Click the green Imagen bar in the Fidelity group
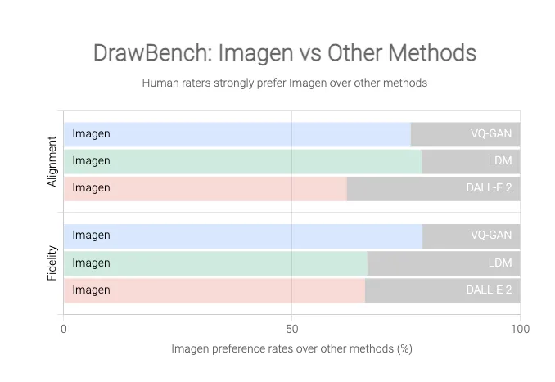Viewport: 555px width, 382px height. (215, 263)
